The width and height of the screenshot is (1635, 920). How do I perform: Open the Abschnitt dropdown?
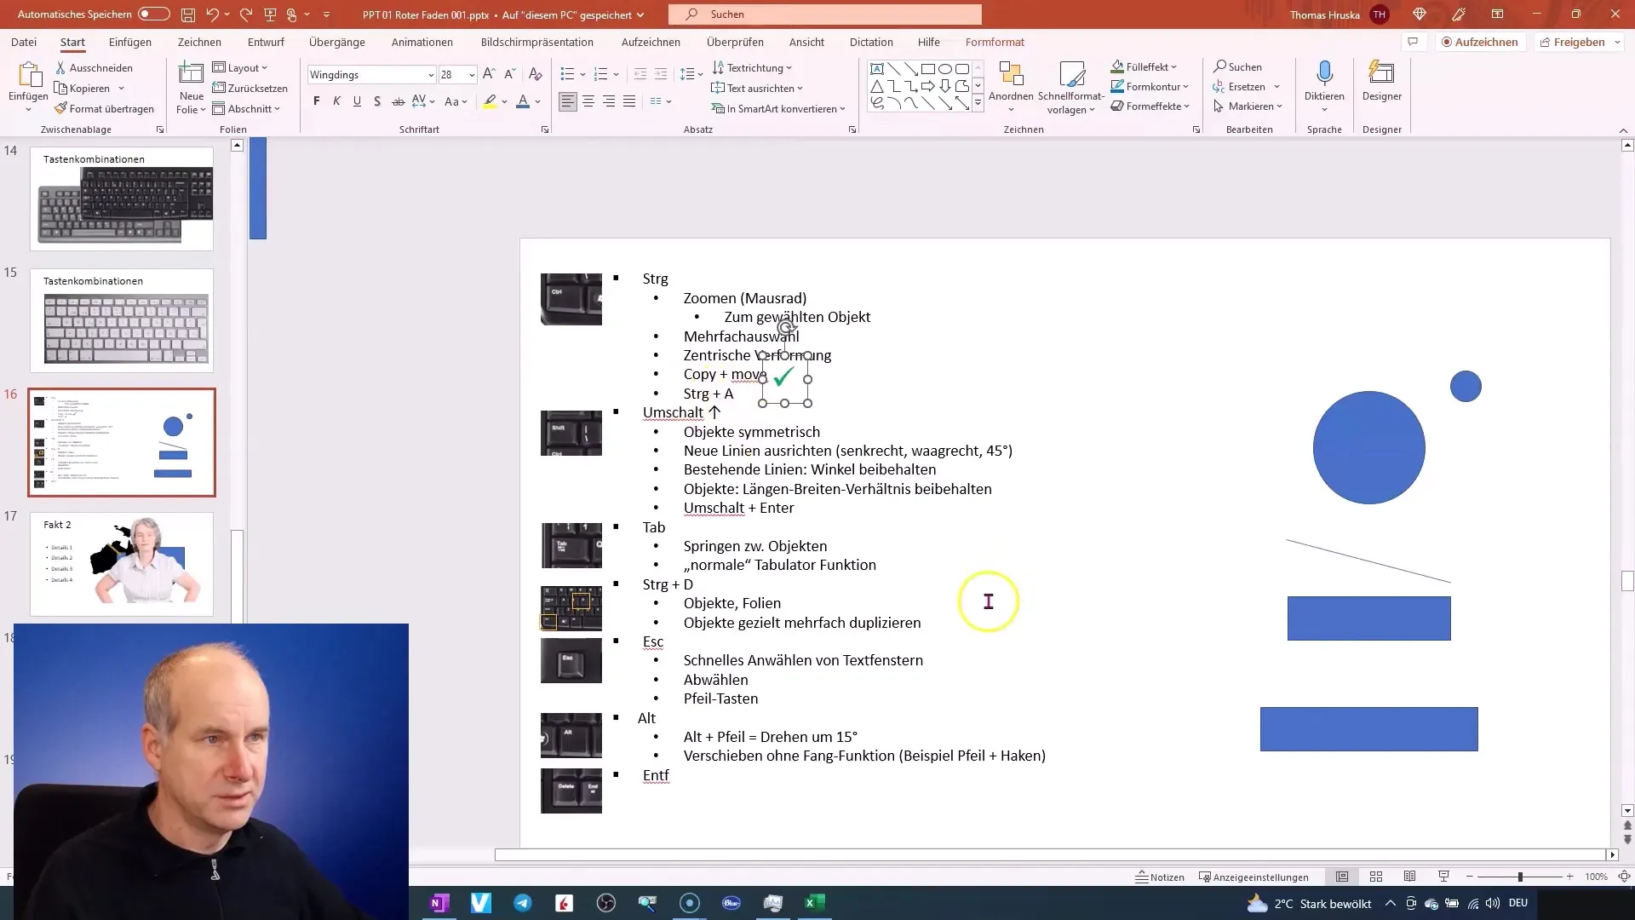(246, 109)
